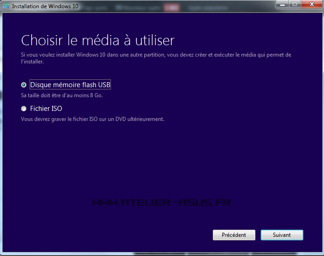324x256 pixels.
Task: Click the disabled maximize button
Action: (x=294, y=5)
